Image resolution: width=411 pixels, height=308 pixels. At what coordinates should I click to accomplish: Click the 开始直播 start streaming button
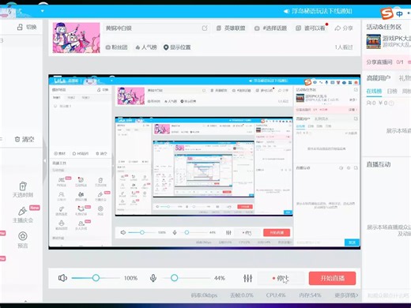(x=332, y=278)
